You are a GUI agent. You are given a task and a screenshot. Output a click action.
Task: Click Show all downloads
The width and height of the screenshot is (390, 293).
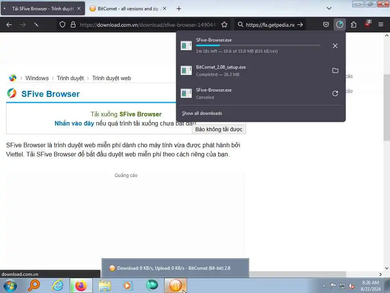click(x=202, y=113)
